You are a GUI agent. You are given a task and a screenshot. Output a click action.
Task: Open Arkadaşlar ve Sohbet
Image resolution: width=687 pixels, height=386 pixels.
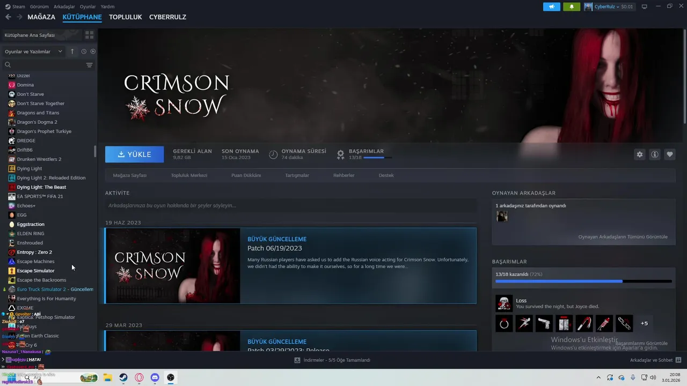pyautogui.click(x=655, y=360)
